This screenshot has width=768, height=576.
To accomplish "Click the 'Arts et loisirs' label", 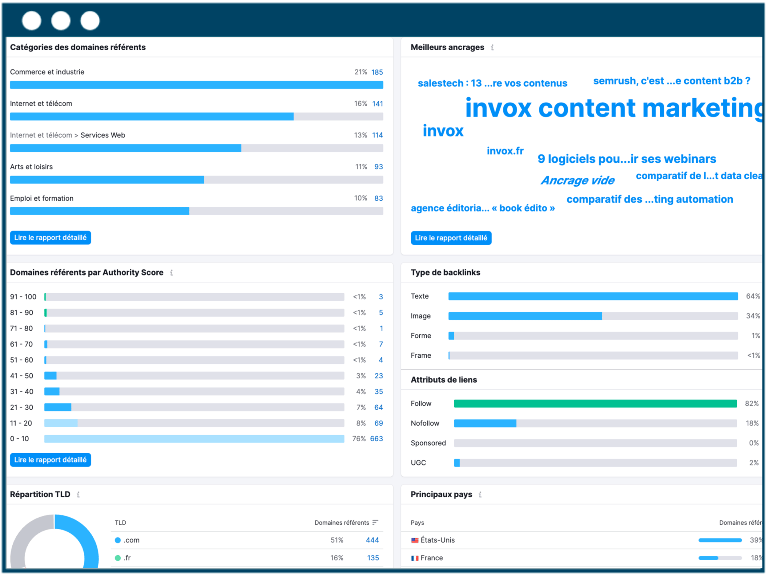I will (31, 167).
